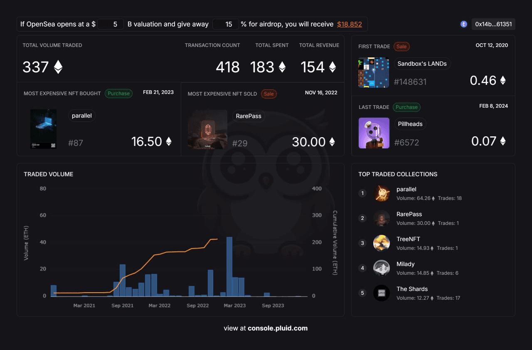Click token ID #148631
532x350 pixels.
tap(410, 82)
